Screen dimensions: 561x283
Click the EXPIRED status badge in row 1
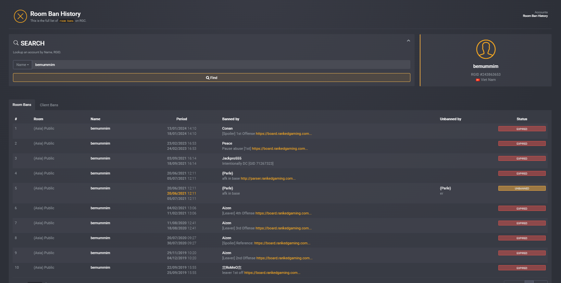coord(522,129)
